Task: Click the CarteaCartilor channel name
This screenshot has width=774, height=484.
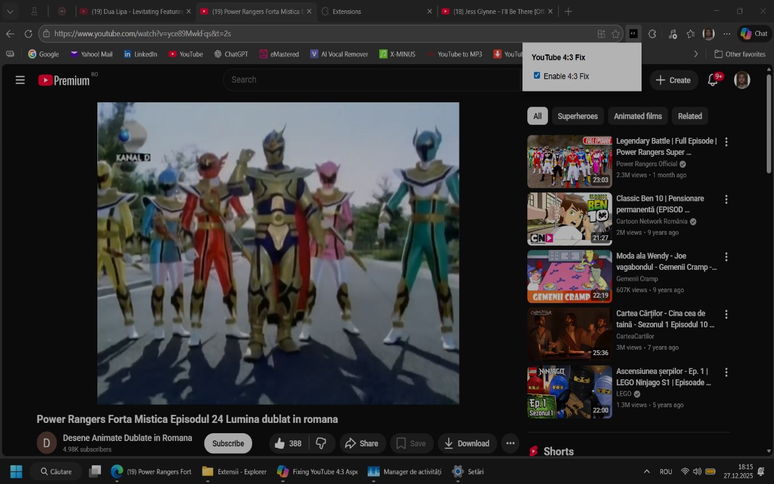Action: [x=635, y=336]
